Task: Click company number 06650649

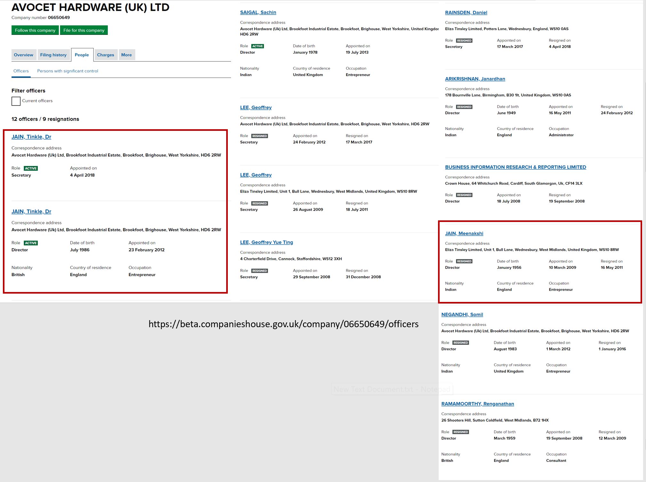Action: coord(59,18)
